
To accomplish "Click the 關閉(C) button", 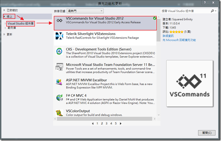I will [207, 133].
